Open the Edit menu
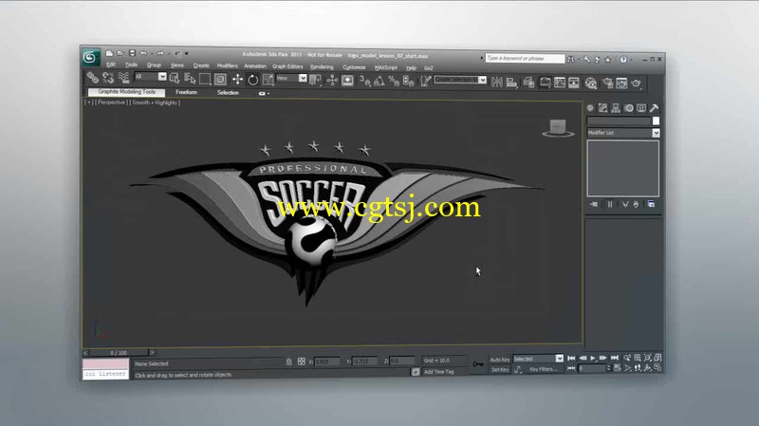759x426 pixels. click(x=111, y=65)
